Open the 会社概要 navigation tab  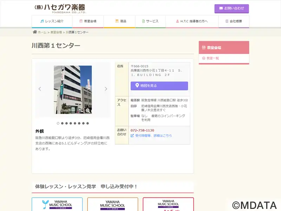point(234,21)
